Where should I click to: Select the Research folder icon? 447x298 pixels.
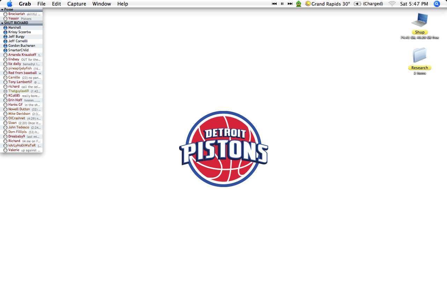(420, 55)
